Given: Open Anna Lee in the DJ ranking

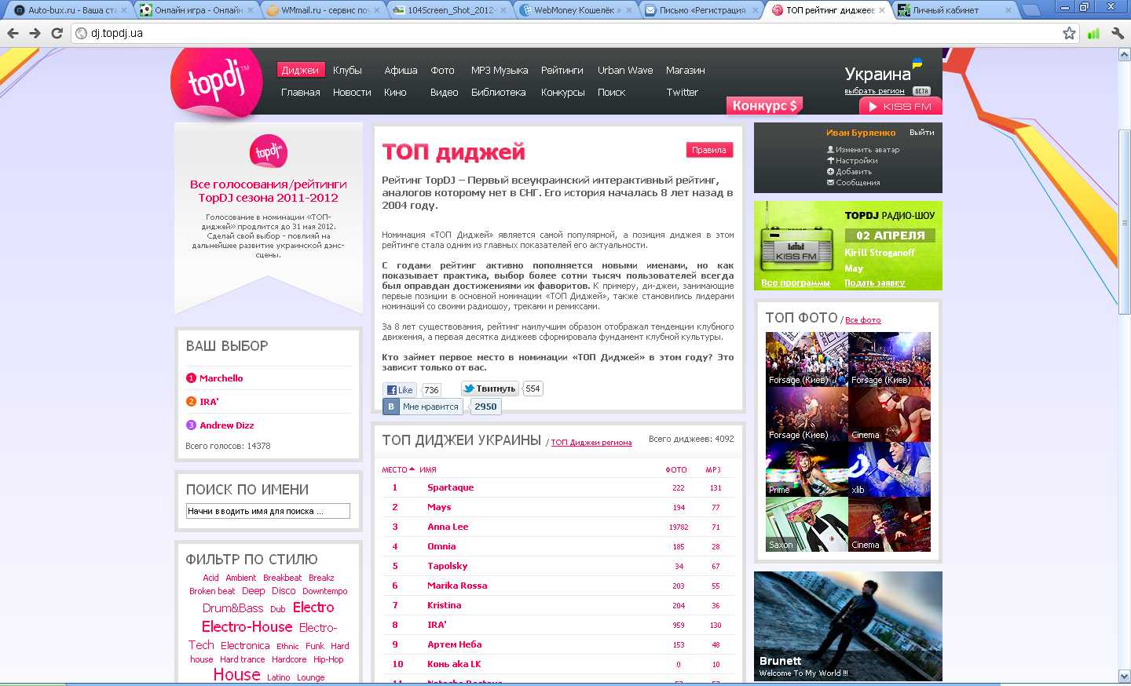Looking at the screenshot, I should pos(448,527).
